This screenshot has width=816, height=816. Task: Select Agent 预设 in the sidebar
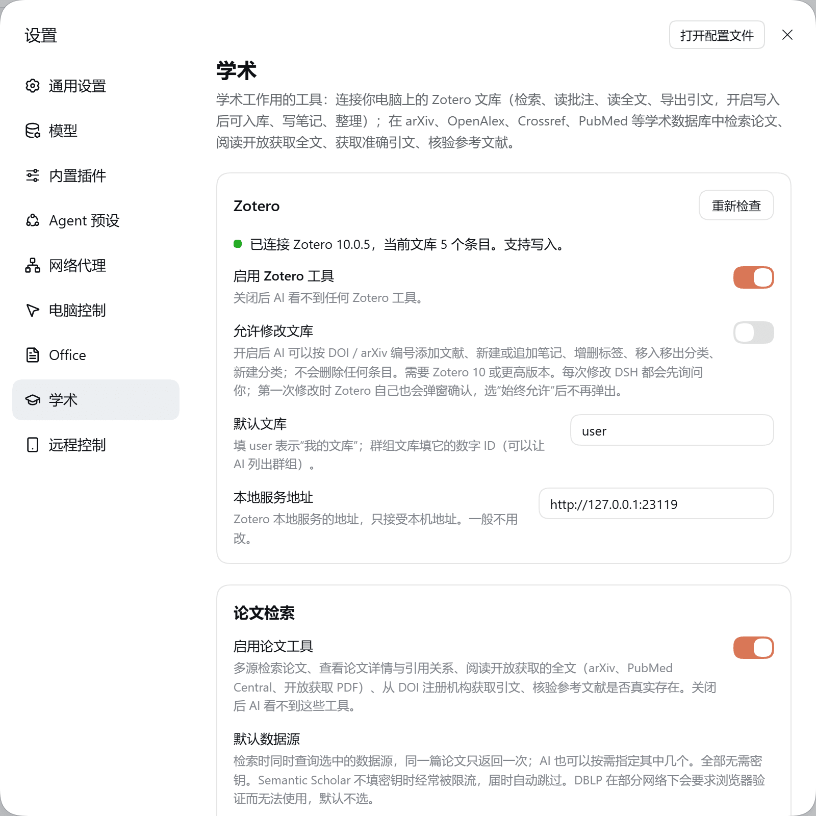click(96, 220)
